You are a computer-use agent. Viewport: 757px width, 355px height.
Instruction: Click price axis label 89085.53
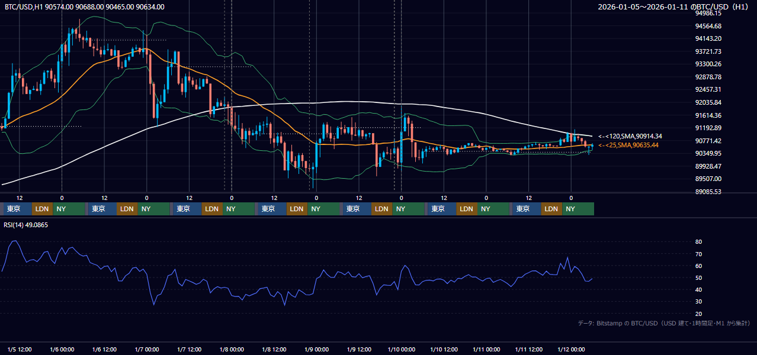tap(708, 192)
